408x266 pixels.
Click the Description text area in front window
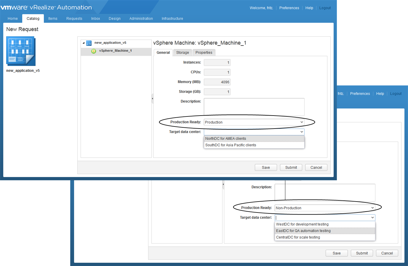[x=254, y=107]
